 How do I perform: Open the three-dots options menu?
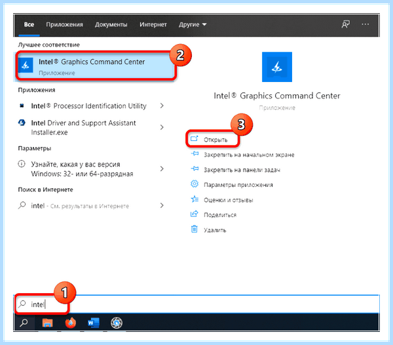[x=365, y=24]
